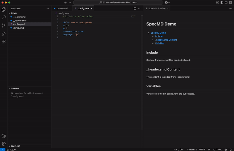Open the Extensions view
This screenshot has height=151, width=234.
4,41
